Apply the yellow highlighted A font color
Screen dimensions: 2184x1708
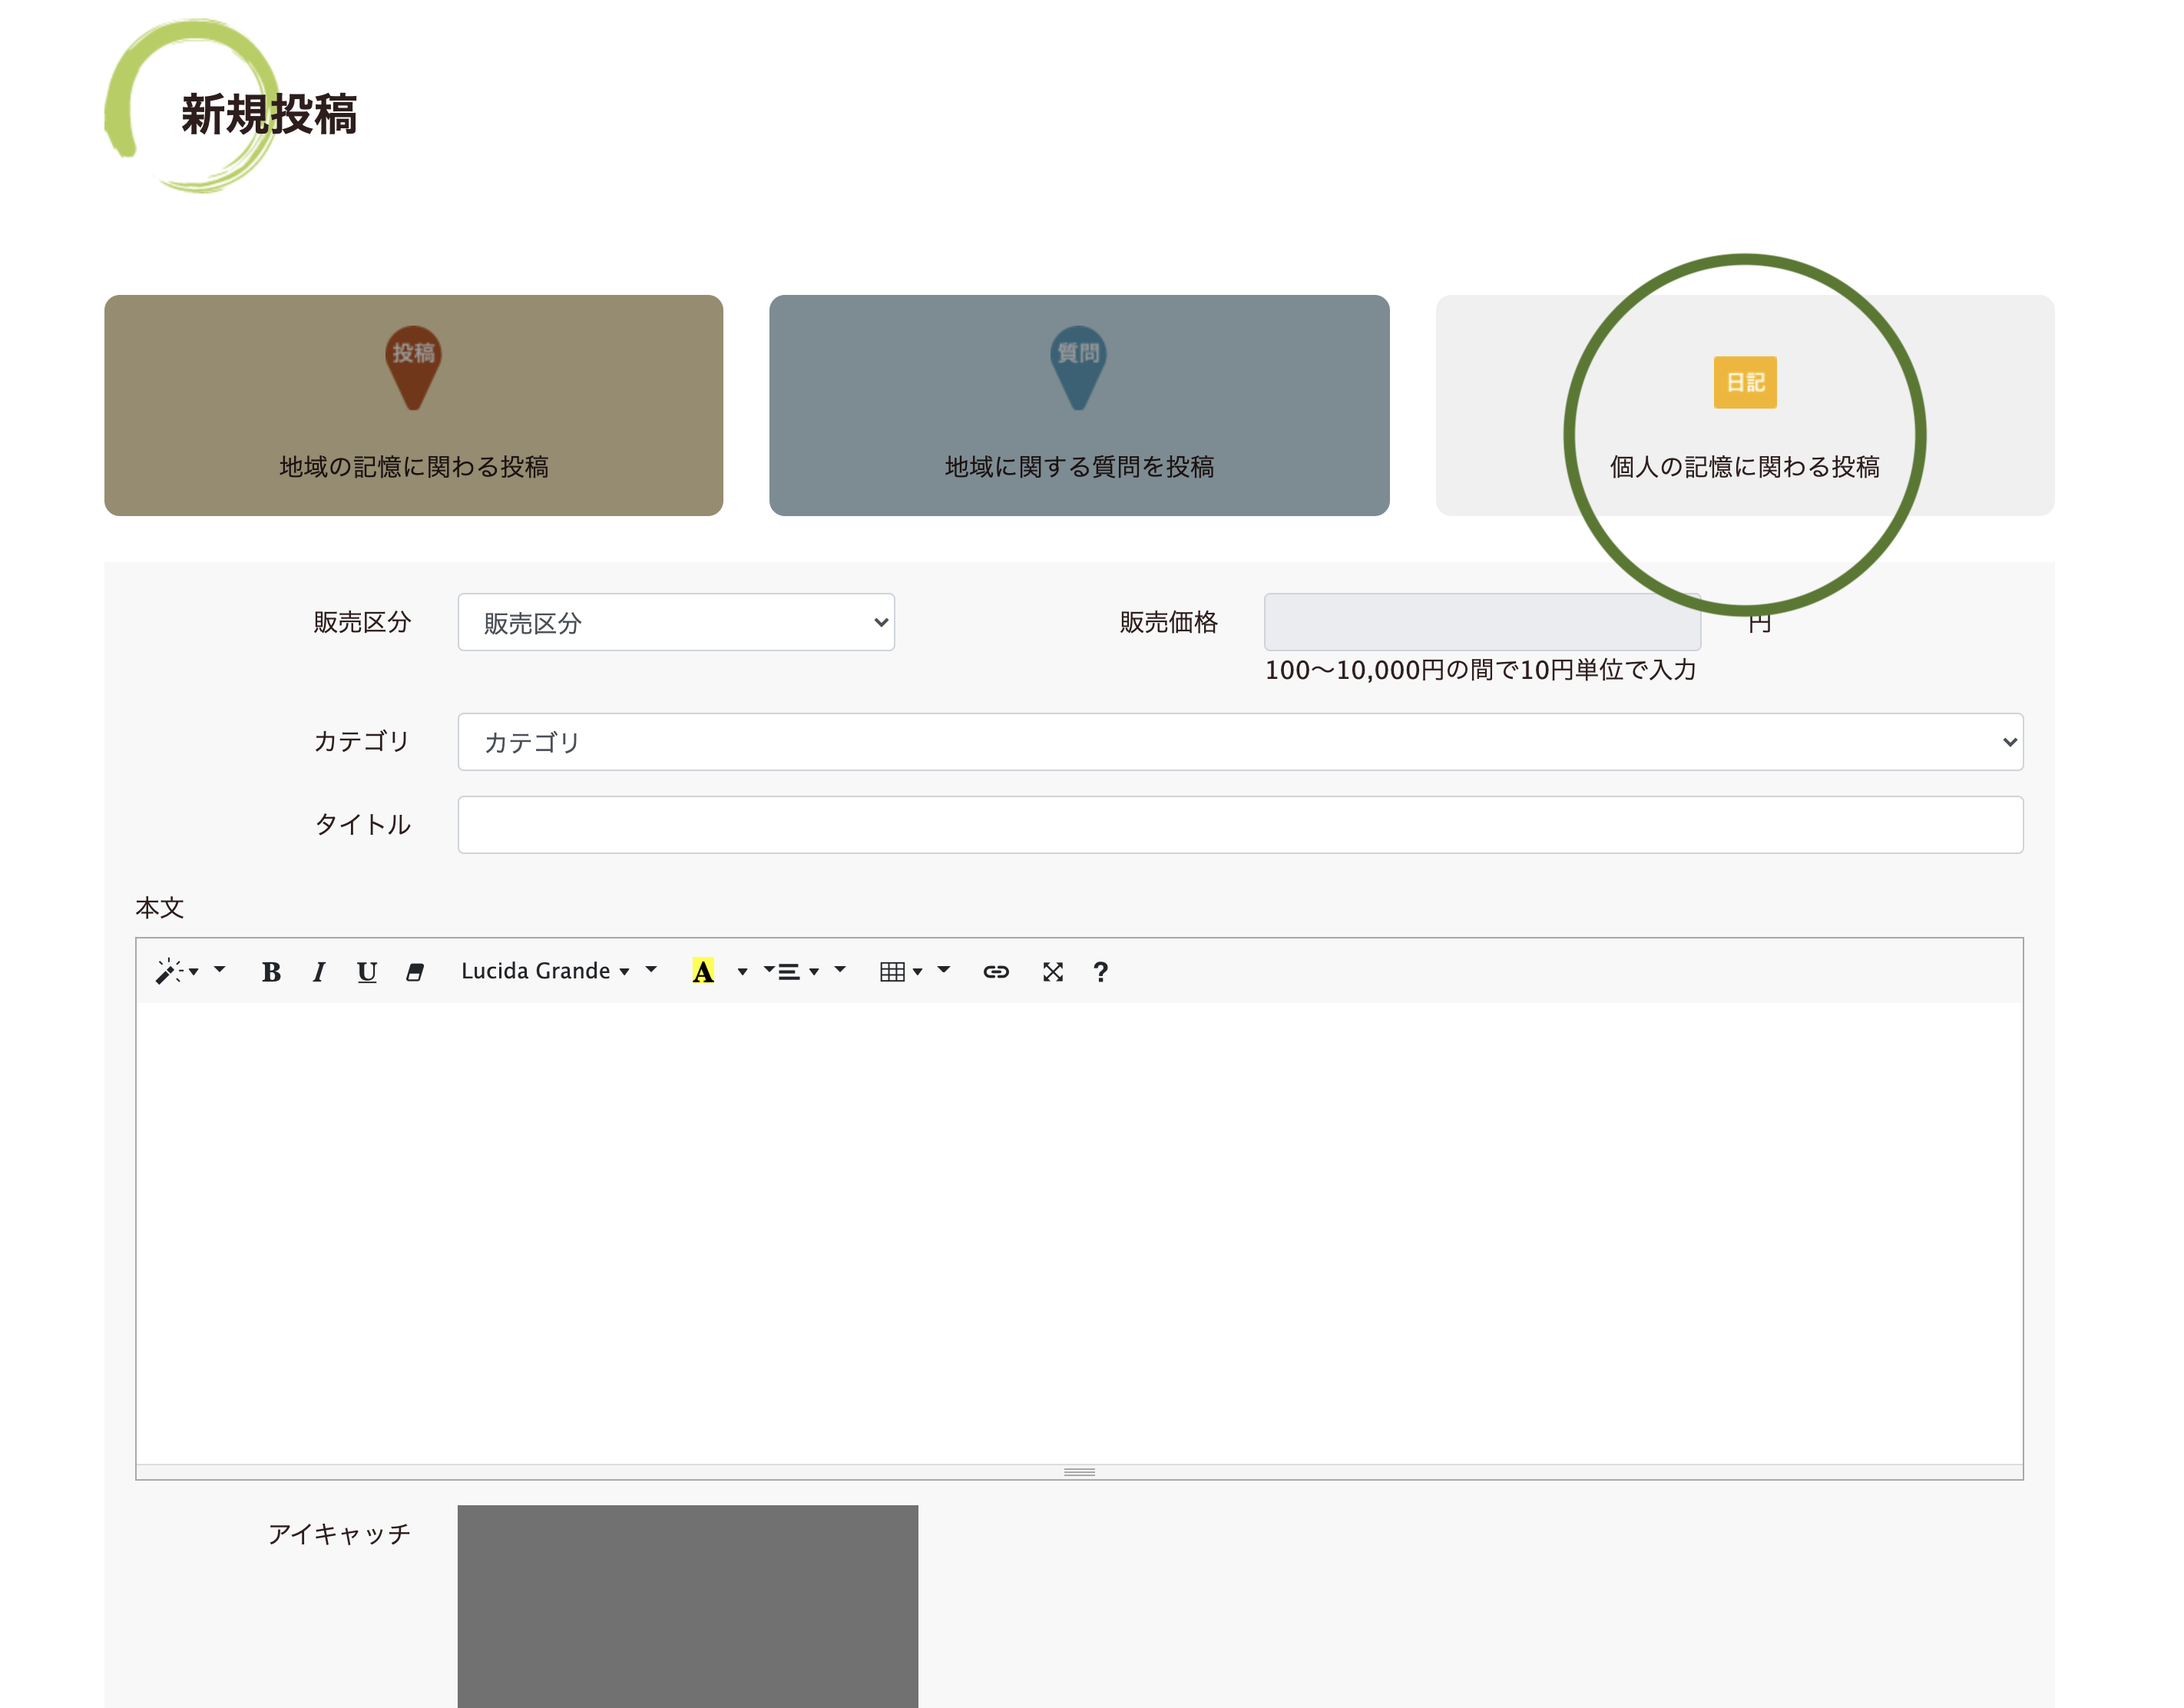(x=703, y=971)
